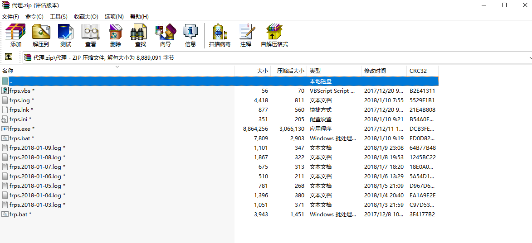Expand the address bar path dropdown
The width and height of the screenshot is (532, 243).
[x=530, y=58]
